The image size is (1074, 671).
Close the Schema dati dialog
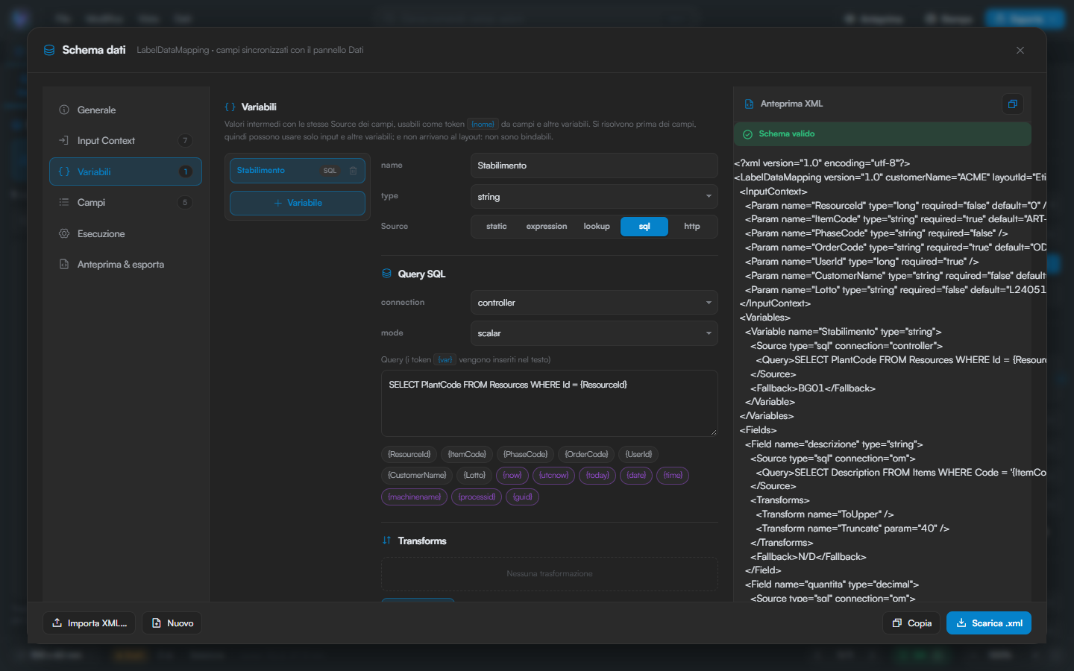click(x=1020, y=50)
